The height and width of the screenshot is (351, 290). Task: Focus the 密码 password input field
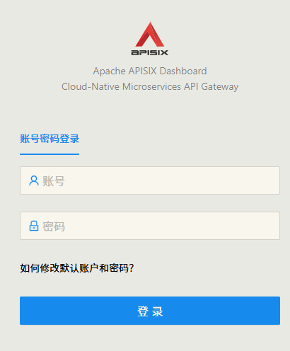tap(150, 226)
